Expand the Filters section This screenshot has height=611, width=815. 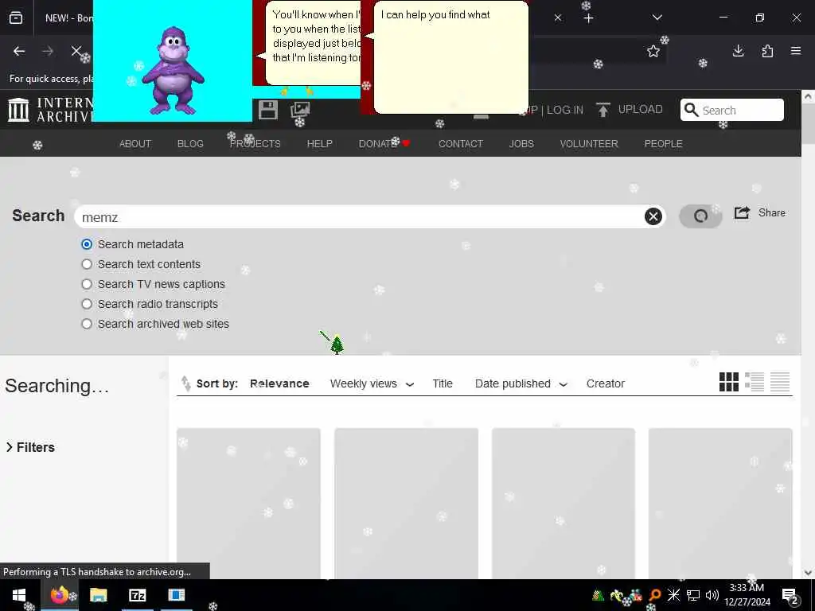pyautogui.click(x=31, y=447)
